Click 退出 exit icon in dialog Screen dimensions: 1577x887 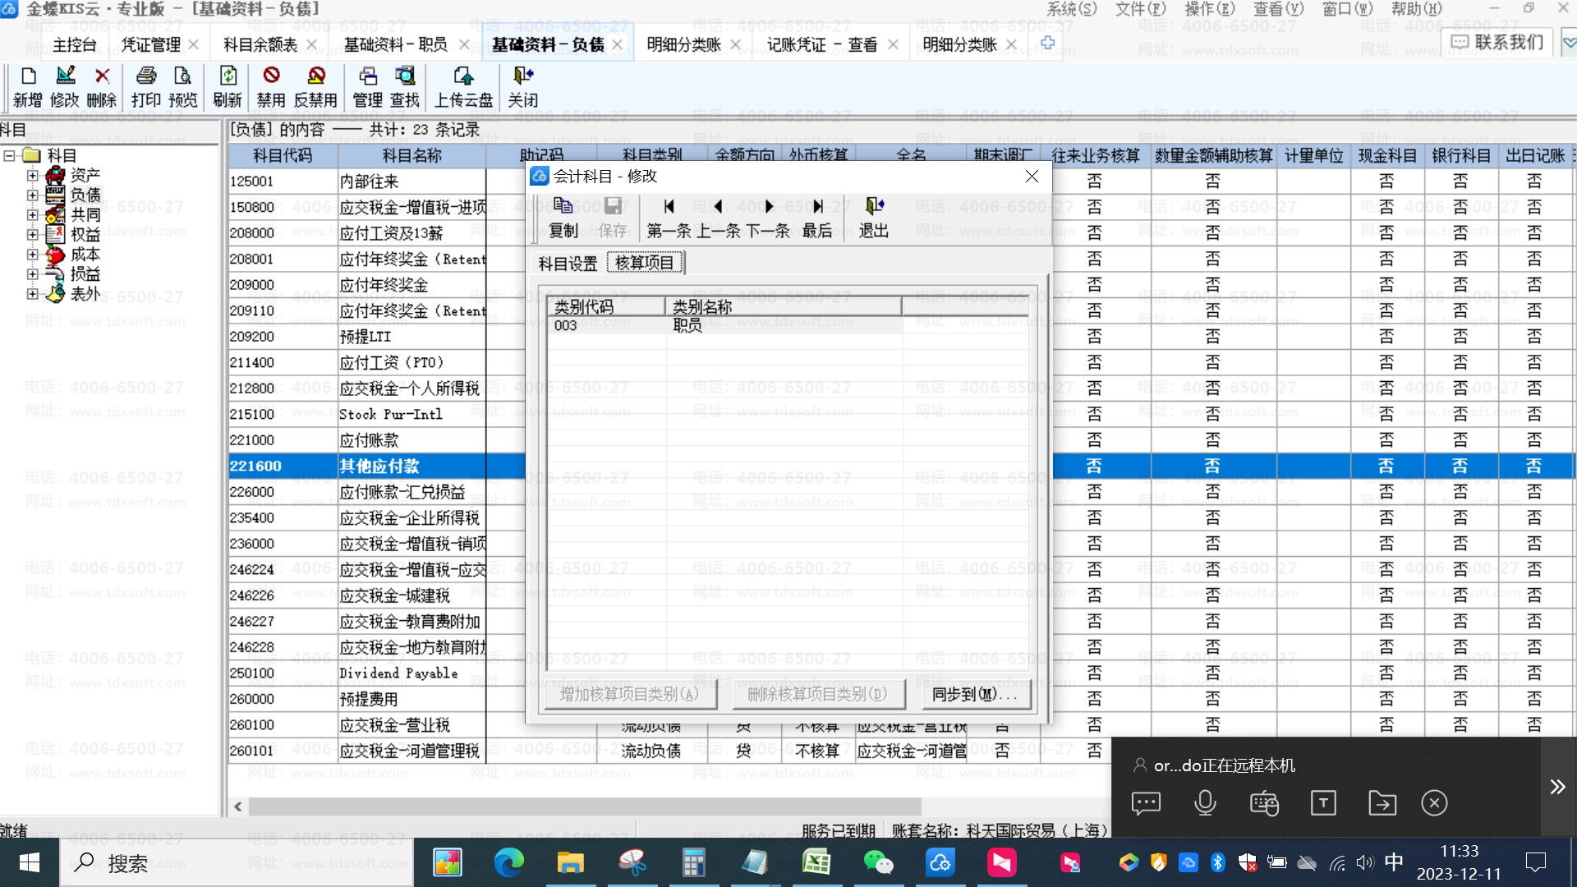874,207
